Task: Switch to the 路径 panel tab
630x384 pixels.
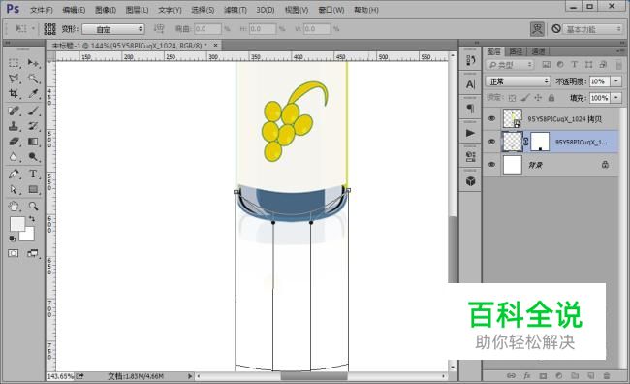Action: click(x=516, y=51)
